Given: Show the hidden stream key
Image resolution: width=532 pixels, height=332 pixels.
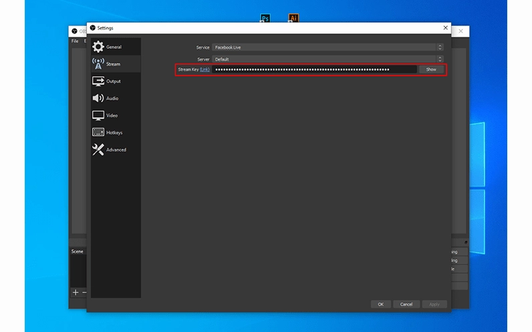Looking at the screenshot, I should pos(431,70).
